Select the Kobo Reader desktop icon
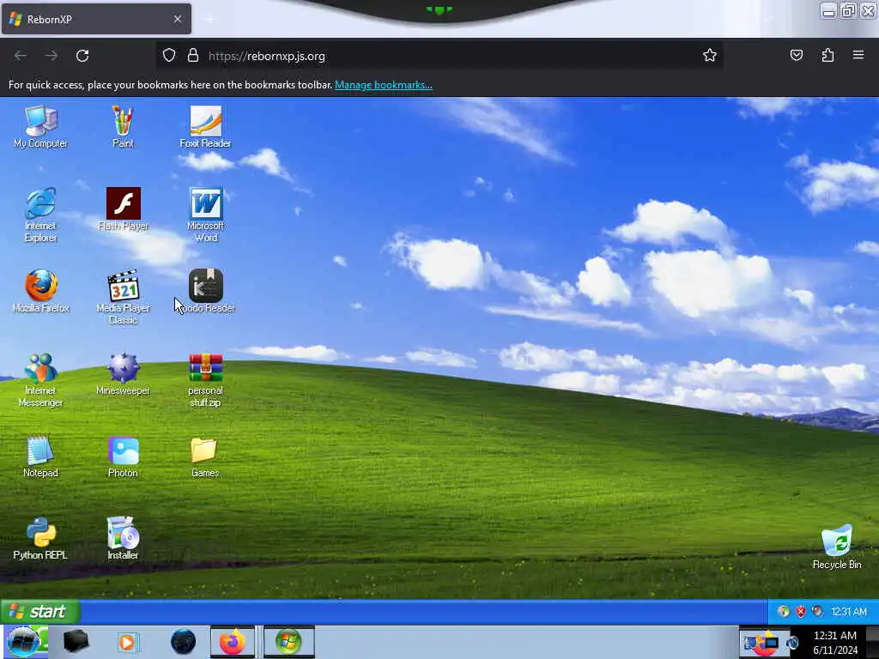 point(206,292)
